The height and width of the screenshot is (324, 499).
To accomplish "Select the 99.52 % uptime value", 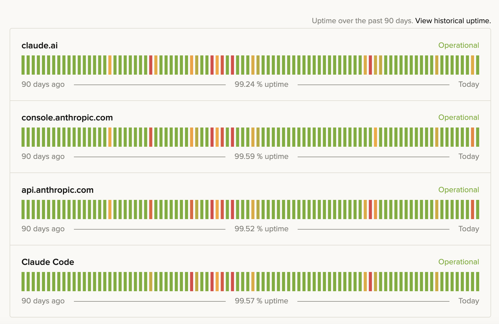I will coord(261,229).
